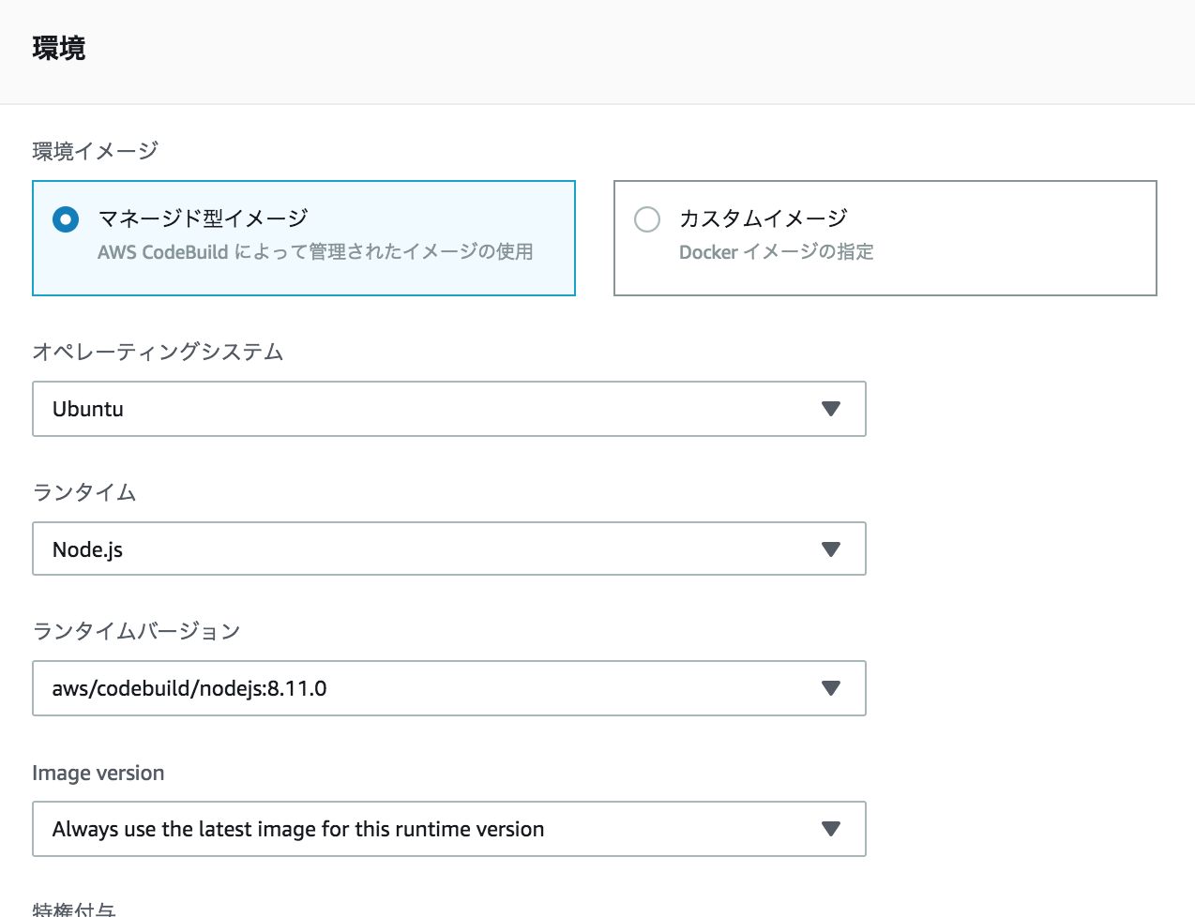This screenshot has width=1195, height=917.
Task: Open the Node.js runtime dropdown
Action: (448, 549)
